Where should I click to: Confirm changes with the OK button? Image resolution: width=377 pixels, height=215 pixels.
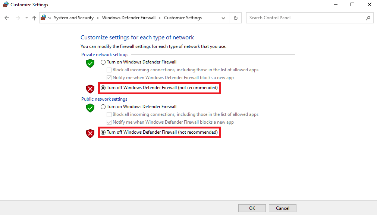tap(252, 208)
